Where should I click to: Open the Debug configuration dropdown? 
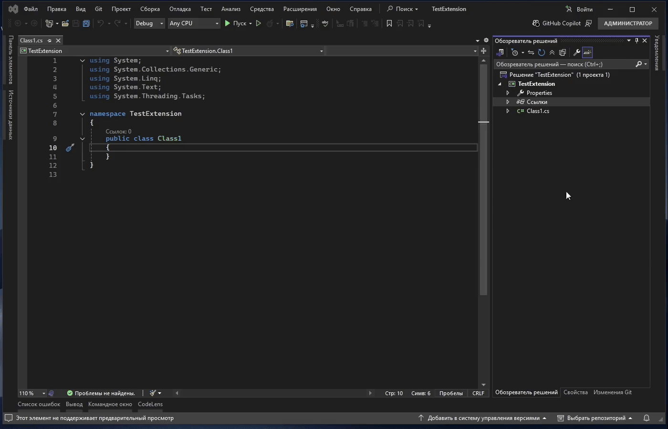point(149,23)
